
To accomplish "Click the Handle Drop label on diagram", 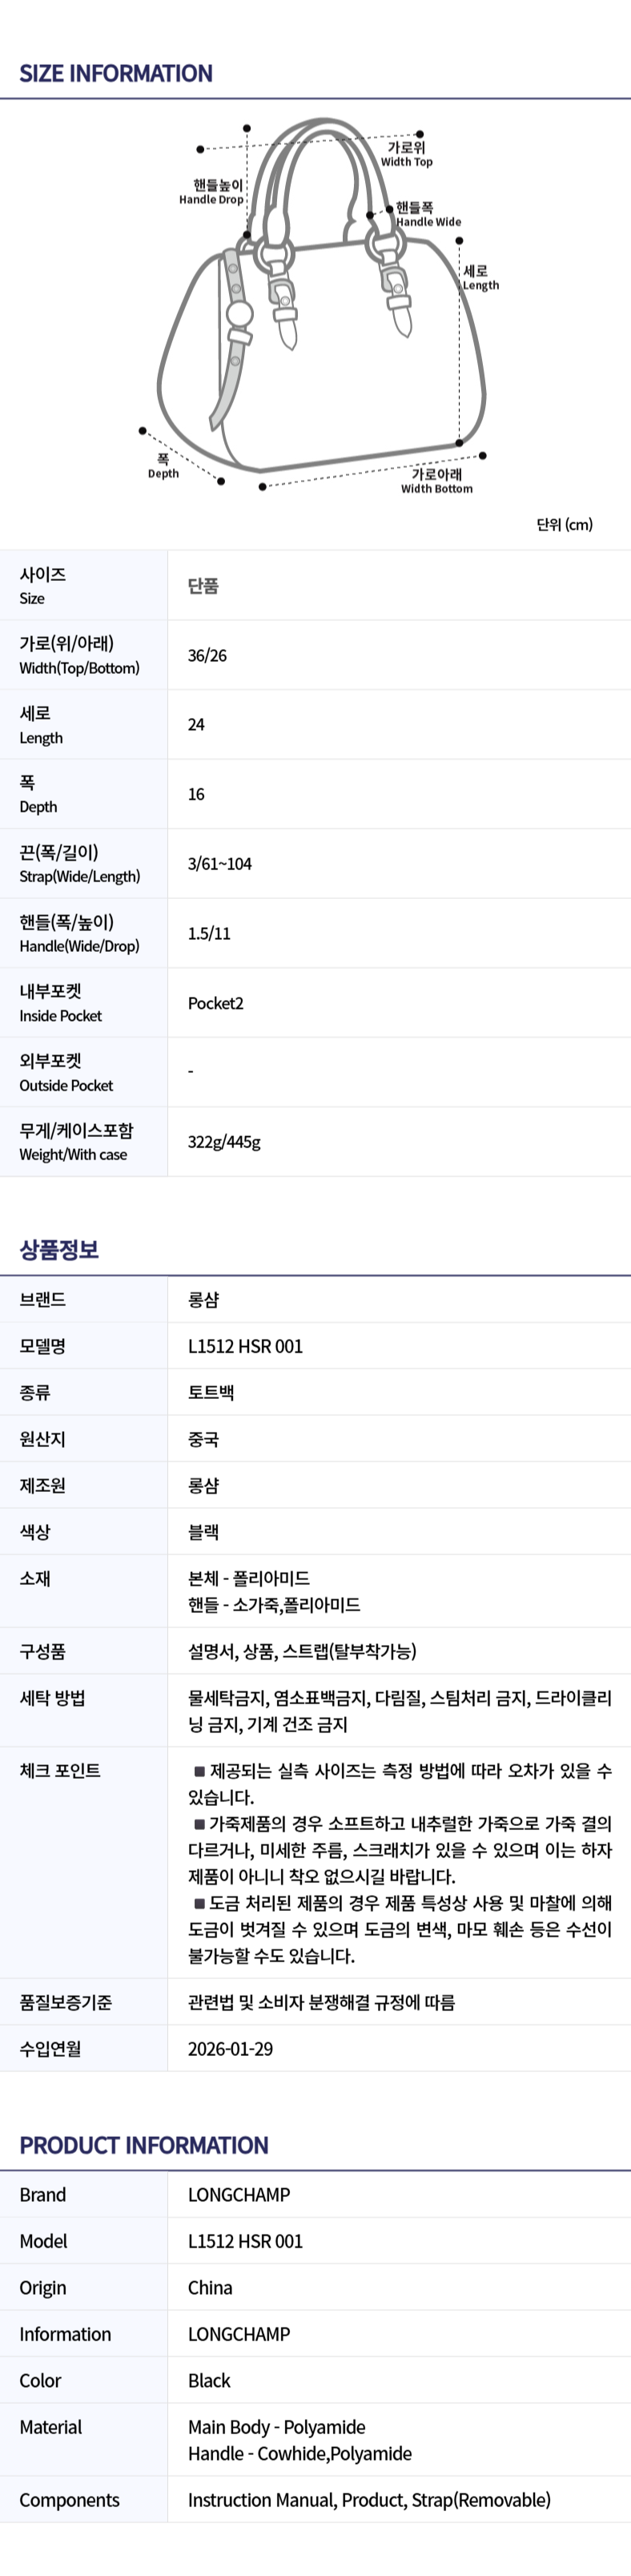I will pos(212,192).
